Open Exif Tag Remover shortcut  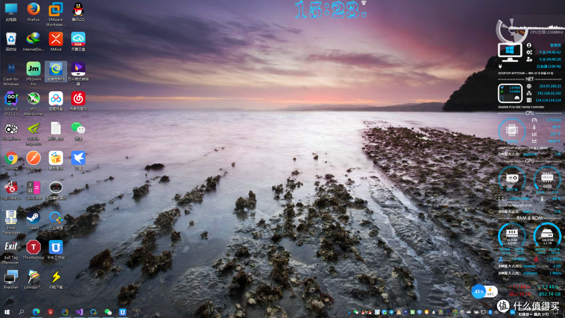[x=11, y=253]
